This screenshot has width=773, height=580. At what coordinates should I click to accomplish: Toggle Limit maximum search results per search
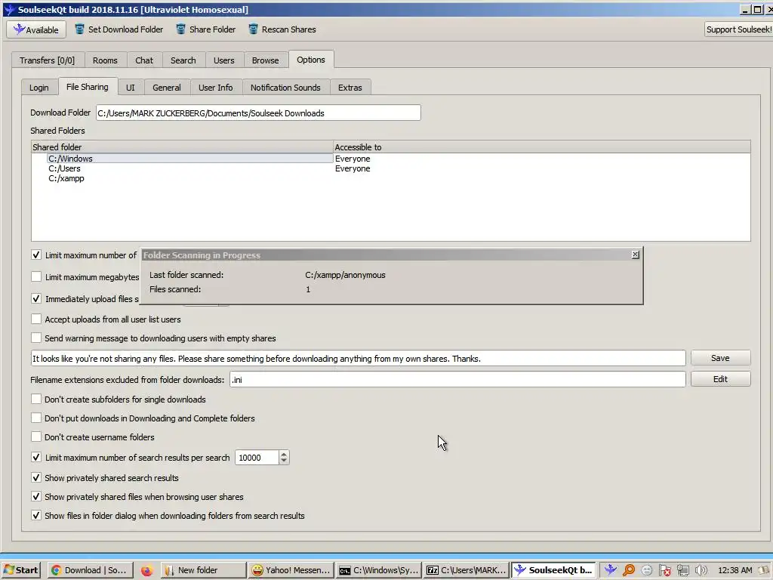click(36, 457)
